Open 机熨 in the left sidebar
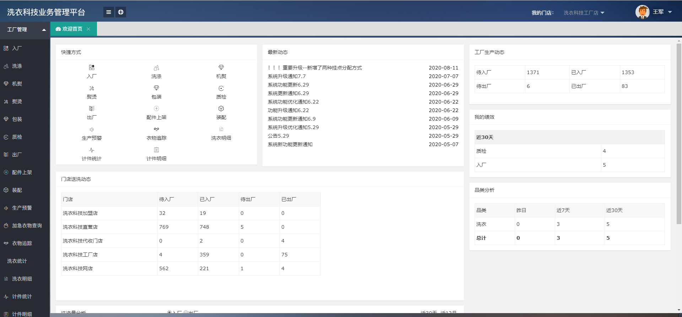 coord(25,84)
